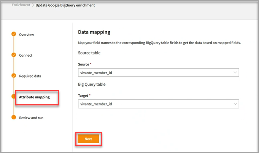Click the Required data checkmark icon

[14, 76]
